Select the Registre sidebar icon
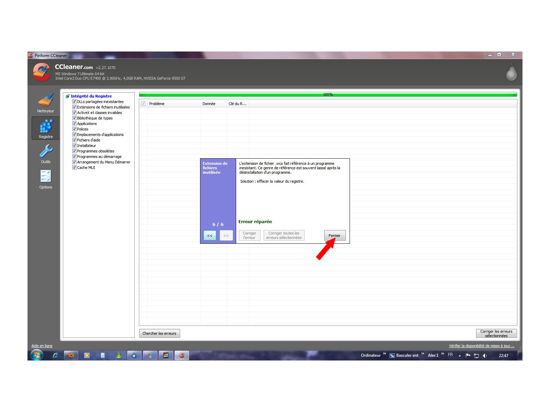This screenshot has height=412, width=550. tap(45, 128)
